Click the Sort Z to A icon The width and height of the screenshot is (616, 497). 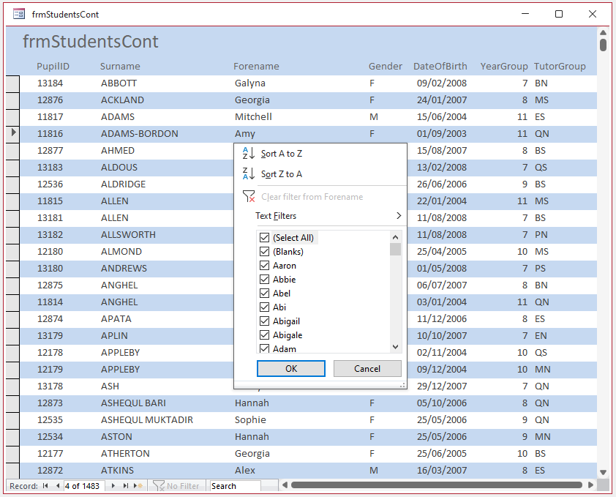(x=249, y=173)
